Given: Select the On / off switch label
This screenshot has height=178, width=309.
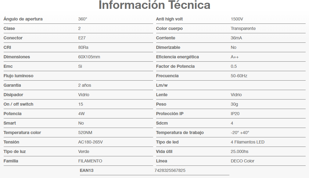Looking at the screenshot, I should pyautogui.click(x=18, y=104).
